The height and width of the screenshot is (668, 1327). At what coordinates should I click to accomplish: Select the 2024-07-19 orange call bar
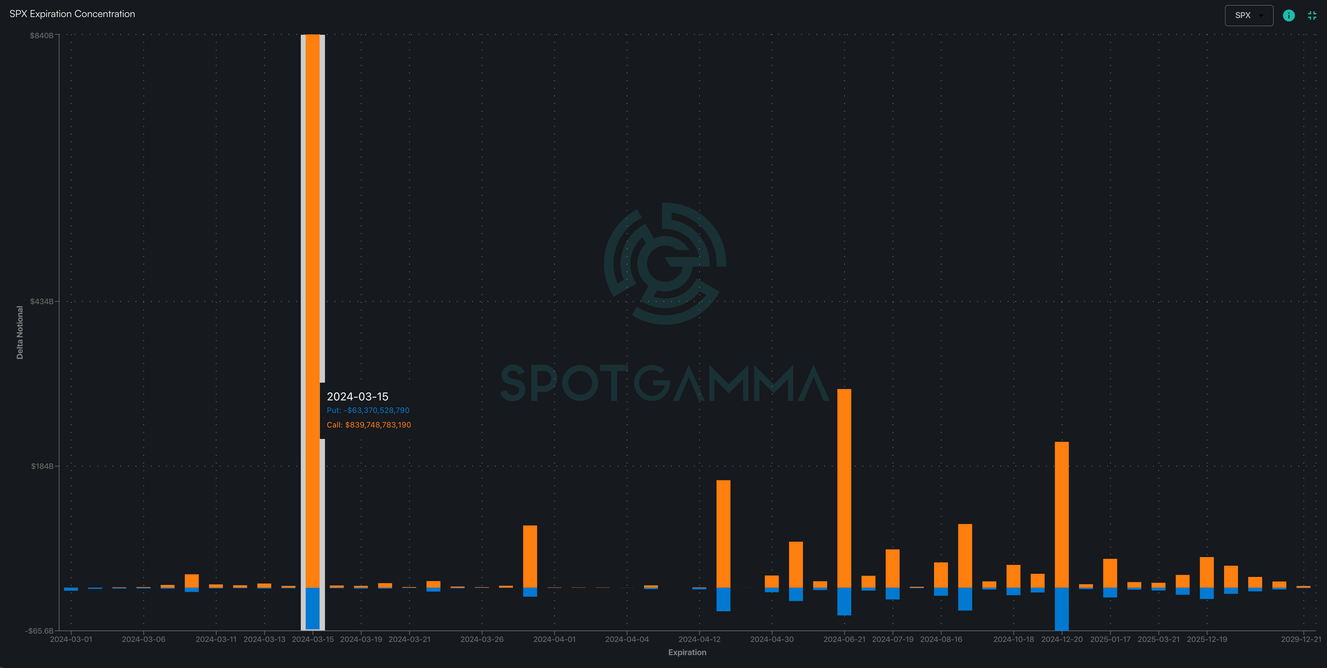pos(892,568)
